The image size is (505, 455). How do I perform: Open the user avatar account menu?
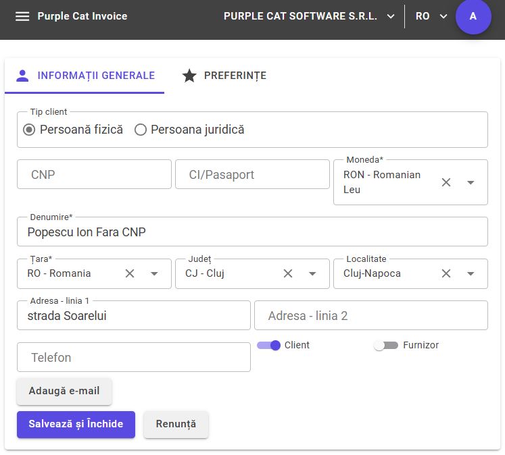(473, 16)
